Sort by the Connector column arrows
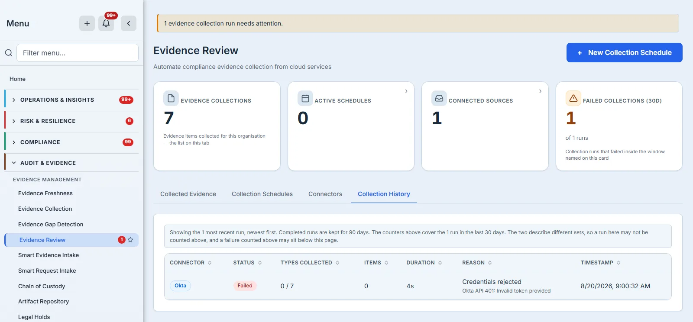The image size is (693, 322). (210, 263)
